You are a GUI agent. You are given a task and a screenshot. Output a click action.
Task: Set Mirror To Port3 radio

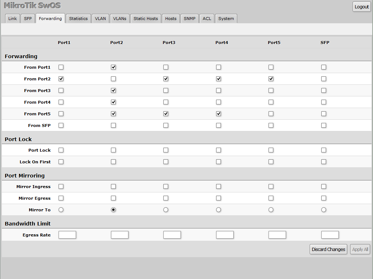click(x=166, y=210)
